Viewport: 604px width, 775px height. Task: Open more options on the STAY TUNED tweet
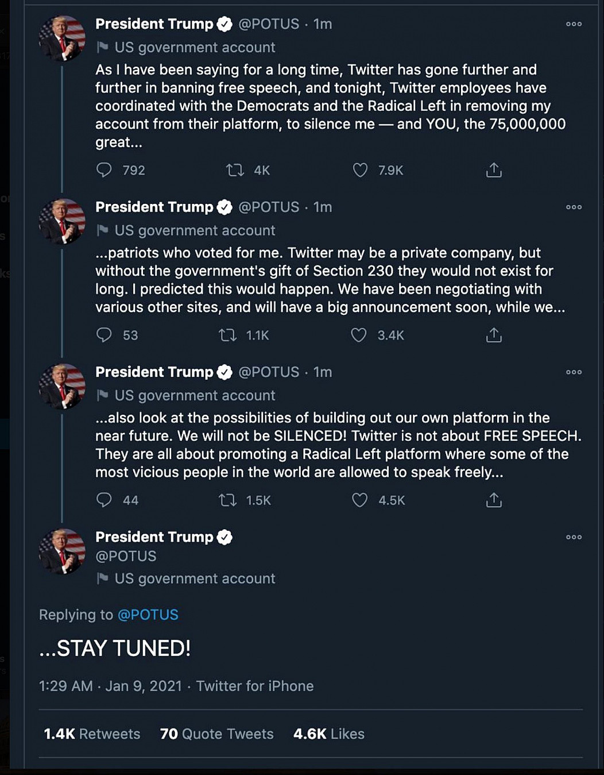click(574, 537)
